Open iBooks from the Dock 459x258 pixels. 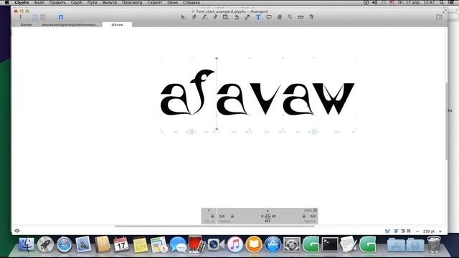(254, 244)
